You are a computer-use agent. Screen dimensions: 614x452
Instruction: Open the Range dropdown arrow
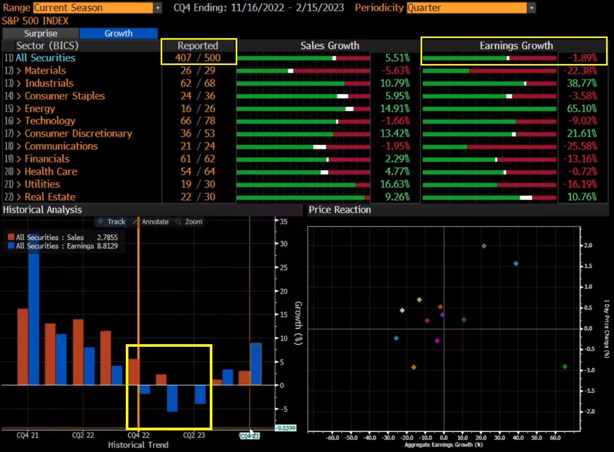pos(157,8)
